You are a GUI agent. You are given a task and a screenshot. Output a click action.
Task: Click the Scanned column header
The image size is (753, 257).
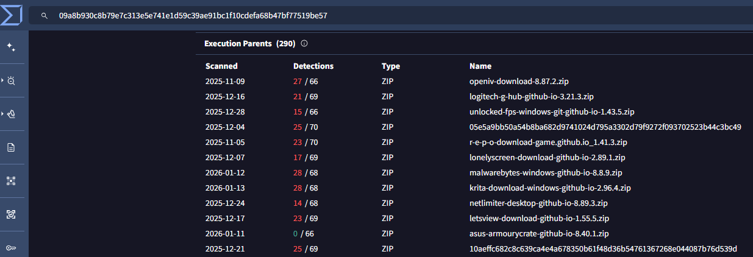tap(221, 66)
